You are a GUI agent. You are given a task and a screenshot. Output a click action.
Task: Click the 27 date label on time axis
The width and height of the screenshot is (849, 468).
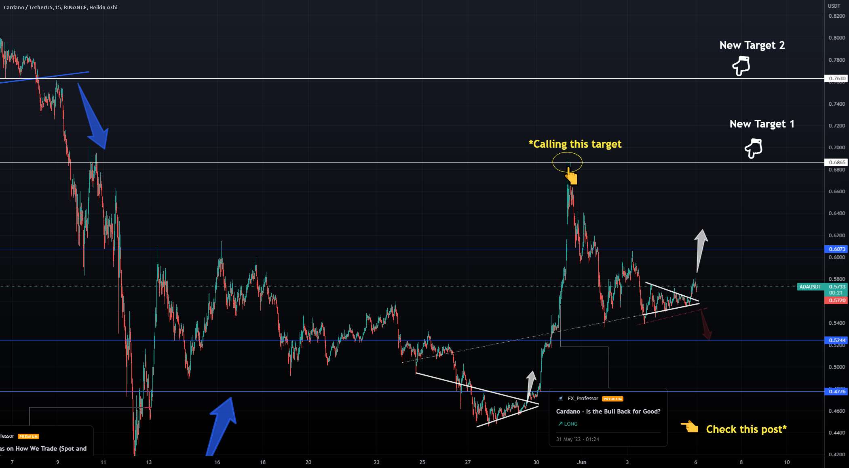pyautogui.click(x=468, y=462)
